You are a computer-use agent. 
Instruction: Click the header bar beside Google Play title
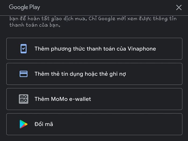pos(108,8)
